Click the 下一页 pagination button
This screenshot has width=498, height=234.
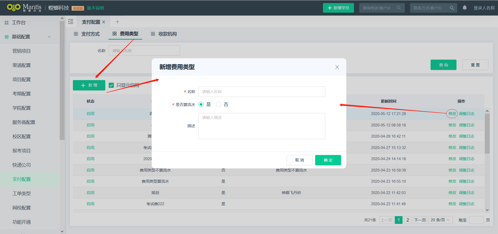tap(420, 220)
